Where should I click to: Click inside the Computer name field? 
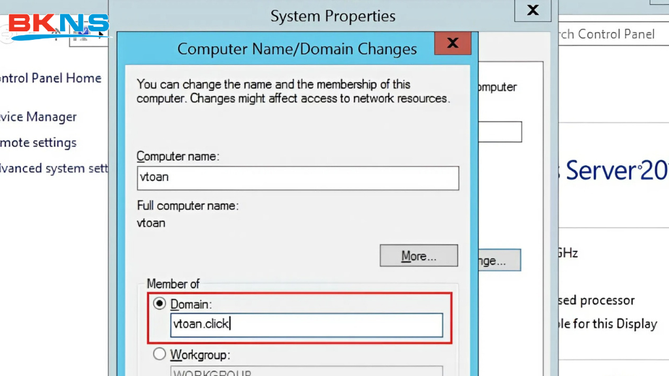coord(297,178)
